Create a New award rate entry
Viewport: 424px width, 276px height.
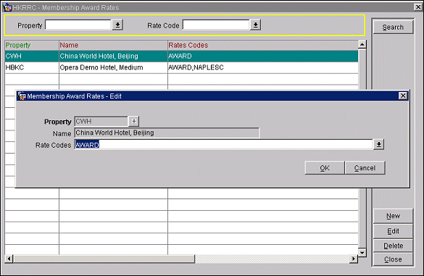(393, 216)
